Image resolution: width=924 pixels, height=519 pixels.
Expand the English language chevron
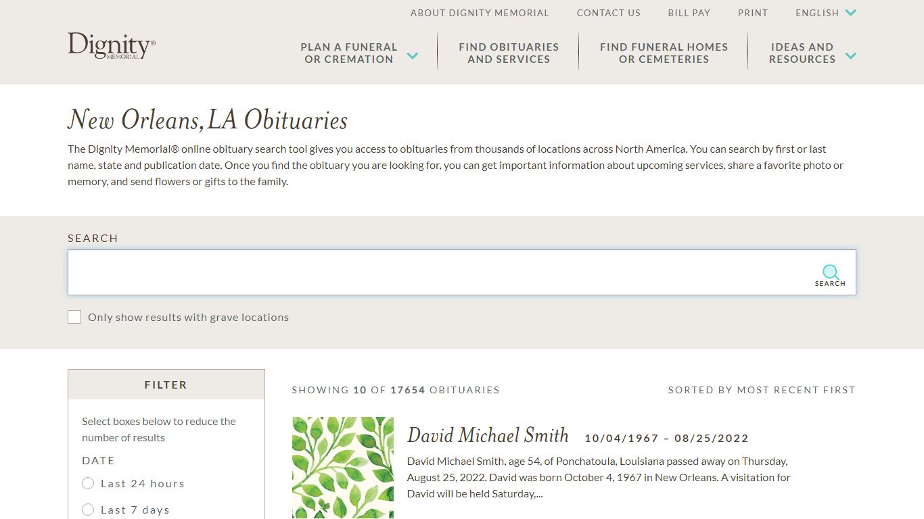[x=851, y=13]
